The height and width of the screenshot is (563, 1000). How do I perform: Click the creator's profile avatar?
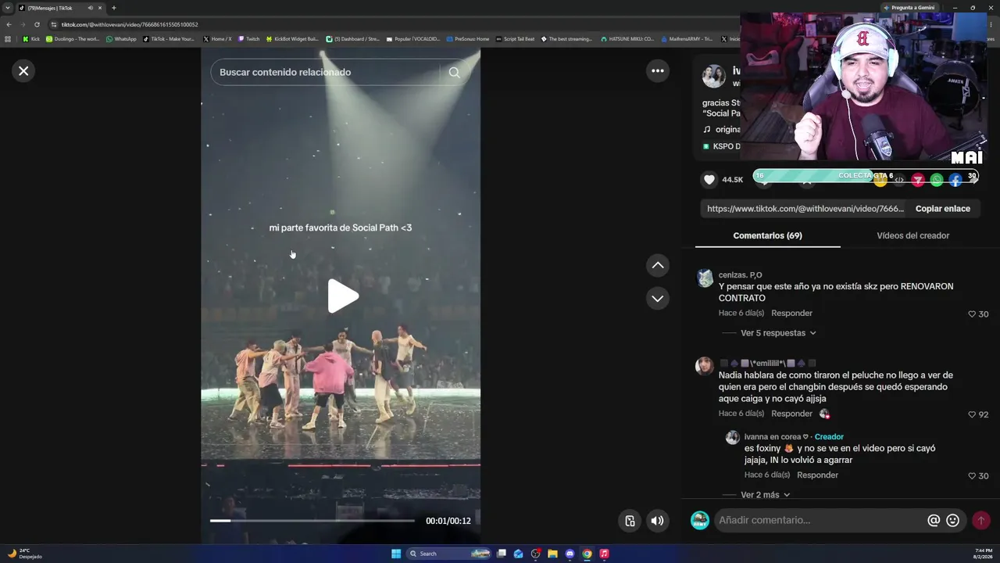coord(713,77)
